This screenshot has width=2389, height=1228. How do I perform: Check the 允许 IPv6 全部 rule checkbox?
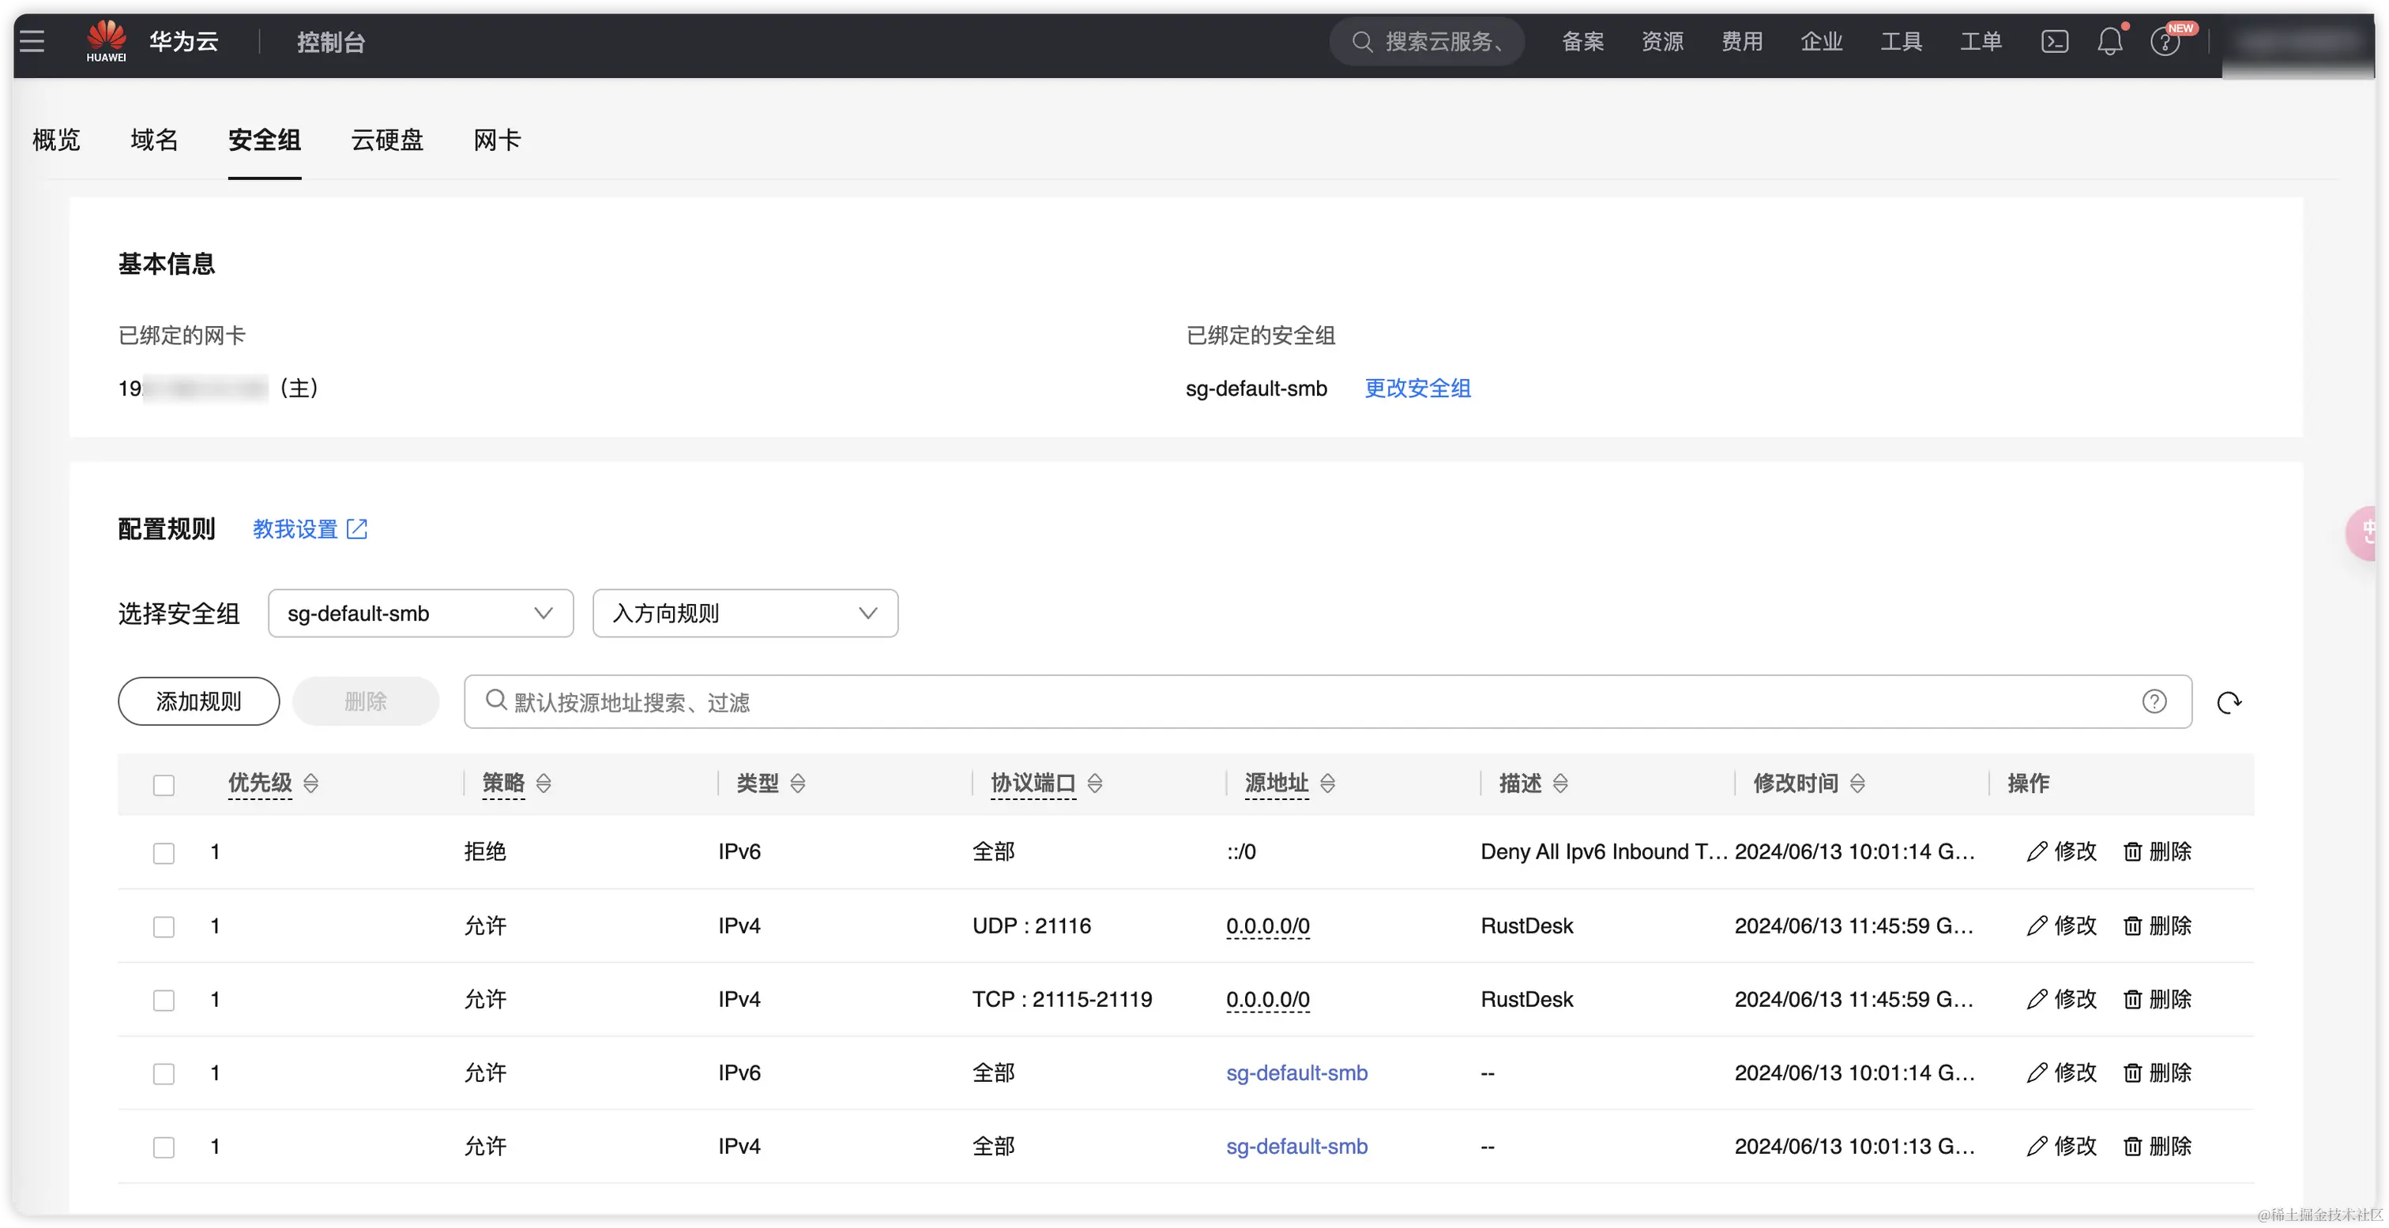pyautogui.click(x=164, y=1073)
